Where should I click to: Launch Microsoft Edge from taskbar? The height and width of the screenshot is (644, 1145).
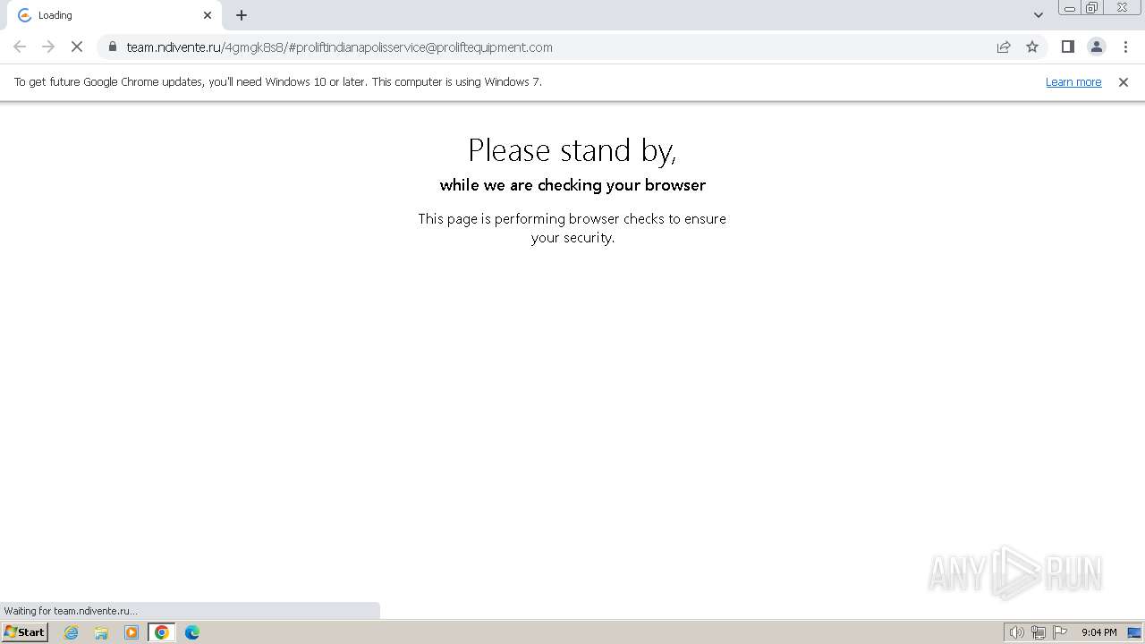192,632
